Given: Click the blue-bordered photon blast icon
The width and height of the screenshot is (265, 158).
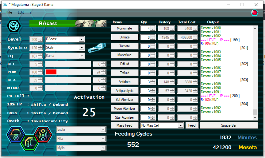Looking at the screenshot, I should 16,135.
